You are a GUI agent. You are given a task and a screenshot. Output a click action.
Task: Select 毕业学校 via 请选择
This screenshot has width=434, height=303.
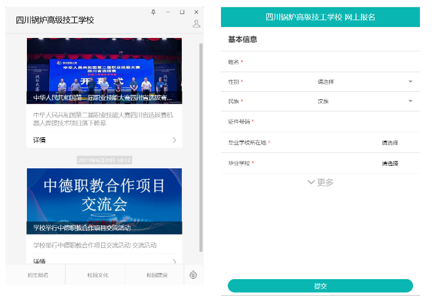[x=390, y=163]
